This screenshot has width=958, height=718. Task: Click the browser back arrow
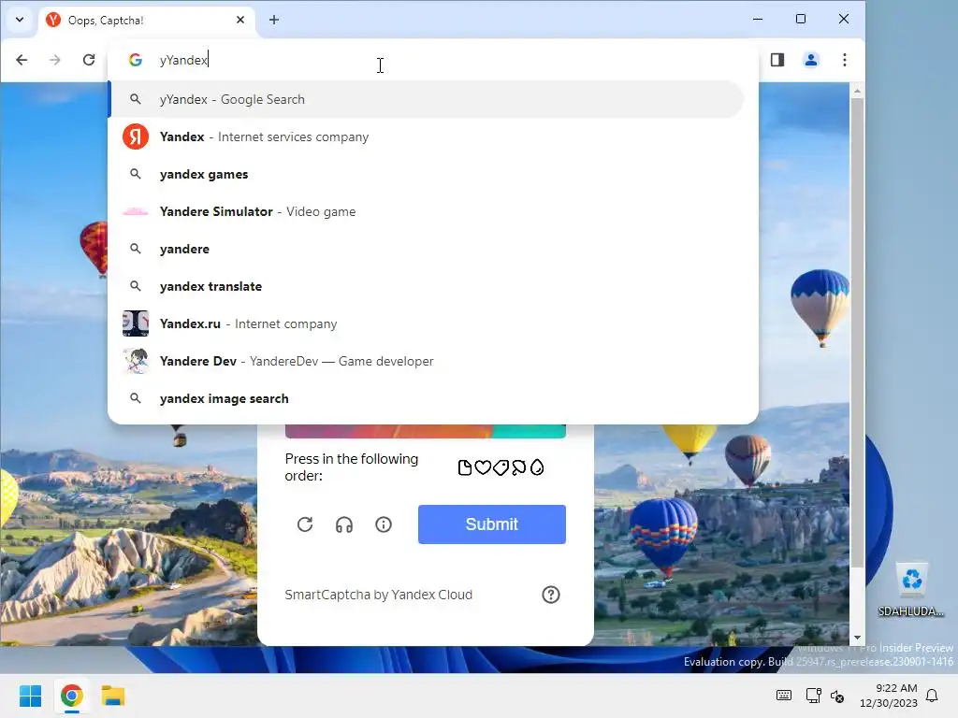pos(22,60)
